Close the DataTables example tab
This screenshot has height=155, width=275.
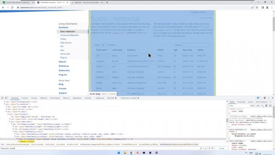(x=67, y=3)
